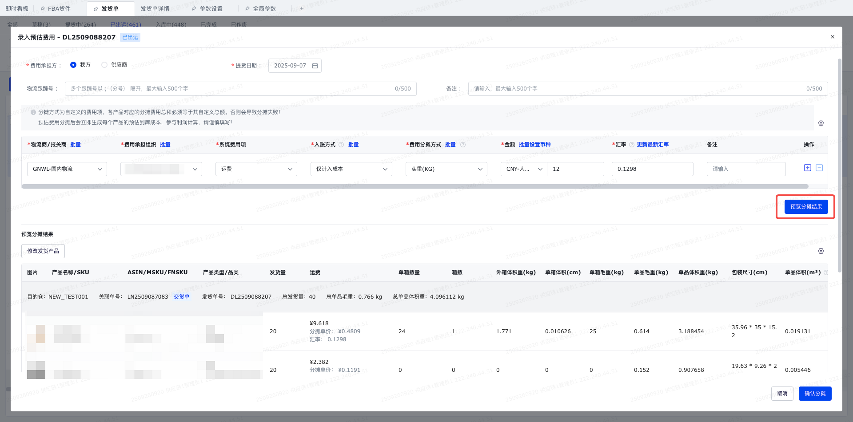853x422 pixels.
Task: Click the add row plus icon
Action: click(x=808, y=168)
